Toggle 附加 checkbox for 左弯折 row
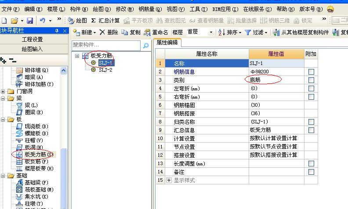This screenshot has width=348, height=209. click(x=311, y=88)
